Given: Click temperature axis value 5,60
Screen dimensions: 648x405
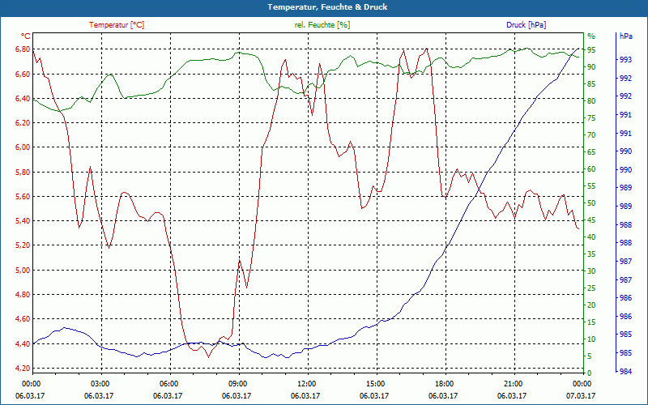Looking at the screenshot, I should point(23,196).
